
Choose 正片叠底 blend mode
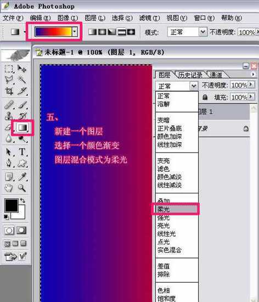click(x=170, y=128)
